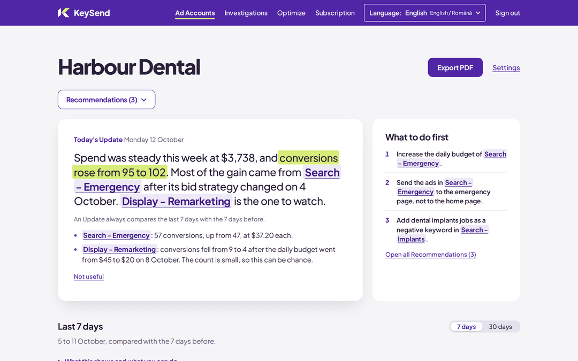Image resolution: width=578 pixels, height=361 pixels.
Task: Go to Investigations in the navigation
Action: click(246, 13)
